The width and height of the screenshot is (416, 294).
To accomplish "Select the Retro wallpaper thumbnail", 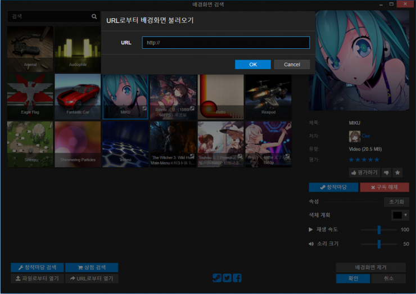I will (x=220, y=97).
